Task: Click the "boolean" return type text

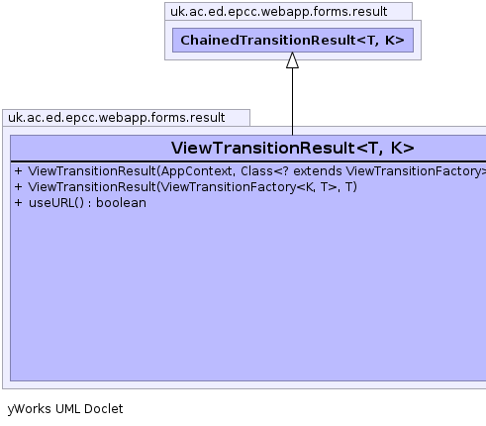Action: click(x=121, y=203)
